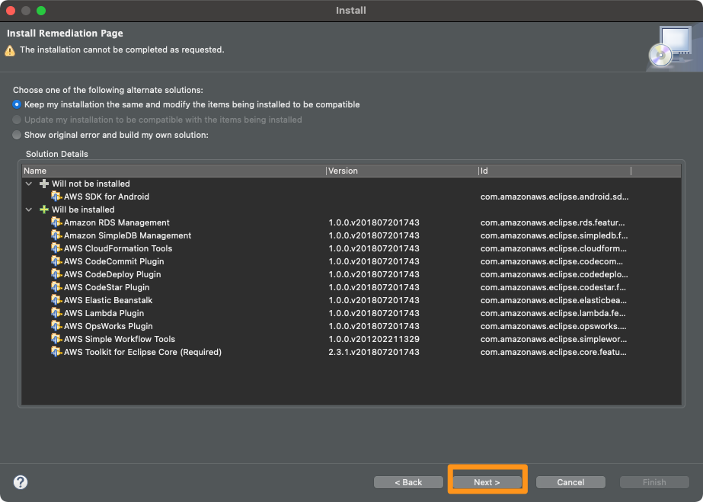Select Keep my installation the same option
This screenshot has width=703, height=502.
tap(17, 104)
